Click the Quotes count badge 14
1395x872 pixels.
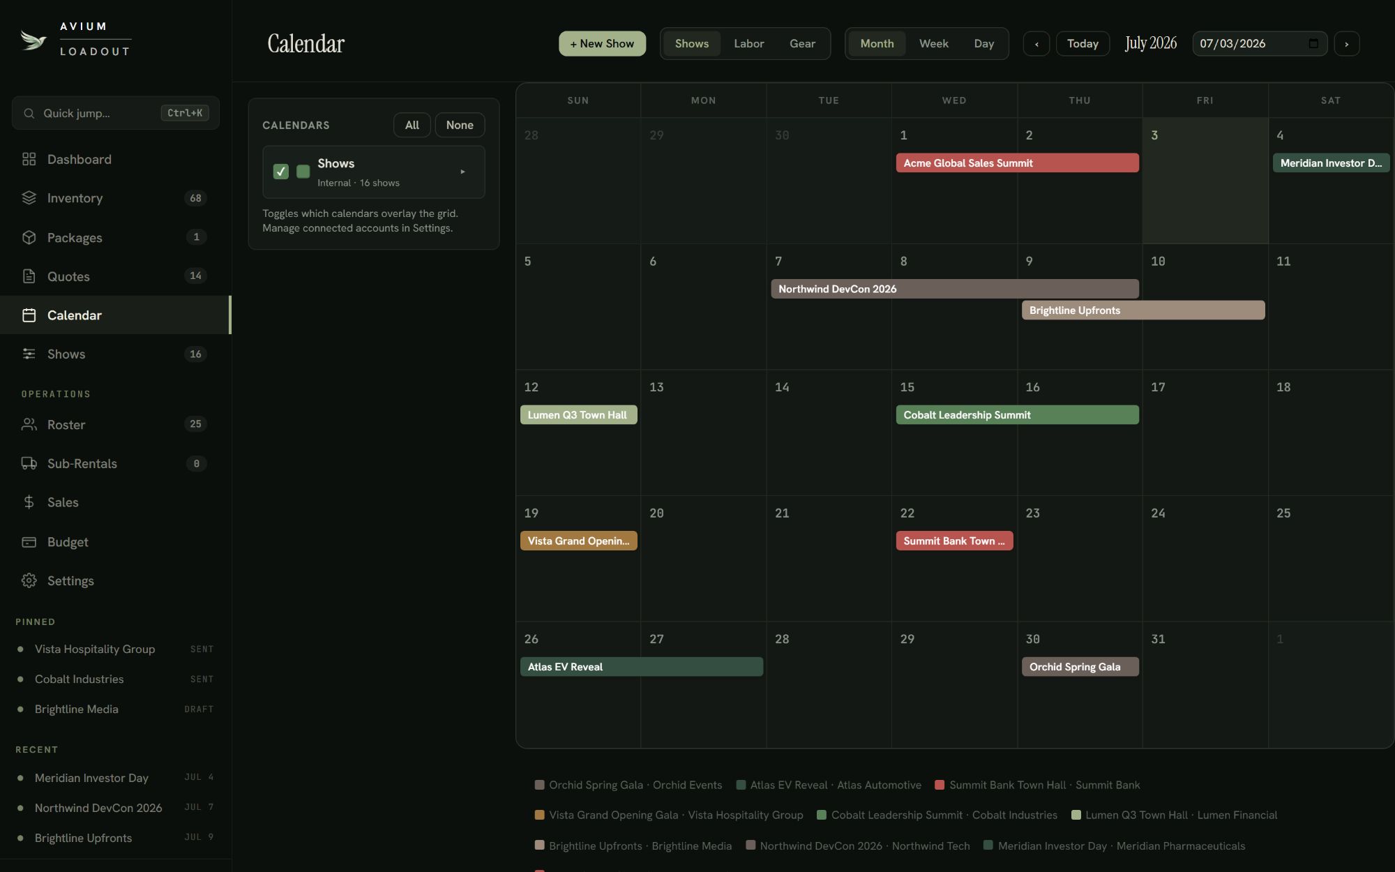click(x=195, y=276)
